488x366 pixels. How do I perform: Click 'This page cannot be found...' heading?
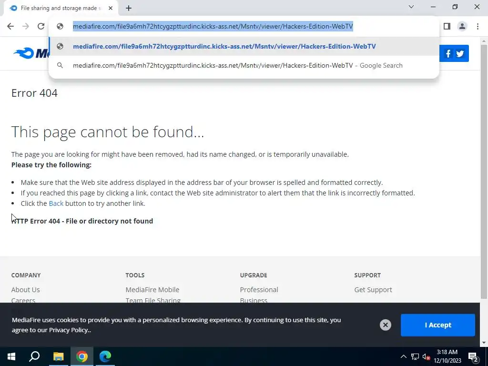pyautogui.click(x=108, y=132)
